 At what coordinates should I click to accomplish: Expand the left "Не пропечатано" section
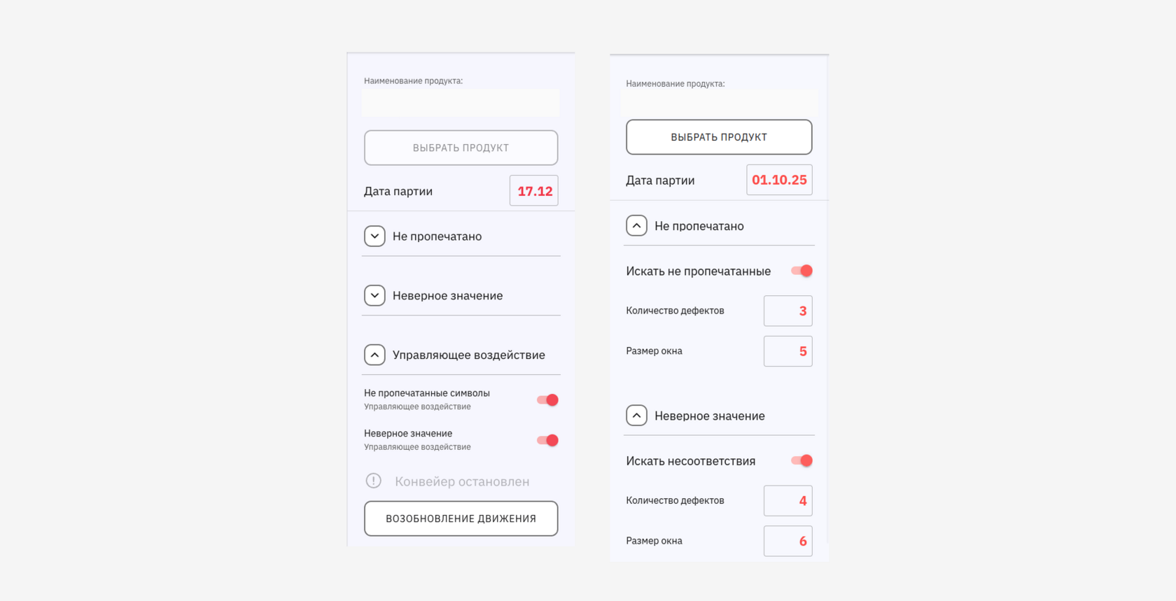click(x=374, y=236)
